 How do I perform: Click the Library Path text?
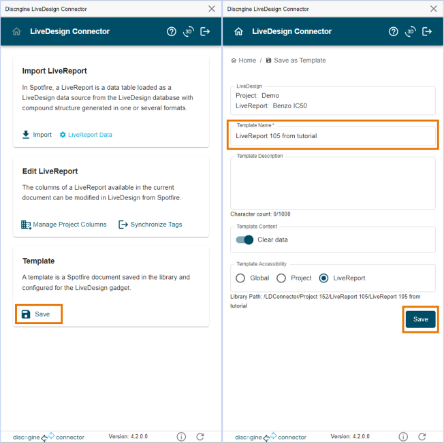[325, 301]
